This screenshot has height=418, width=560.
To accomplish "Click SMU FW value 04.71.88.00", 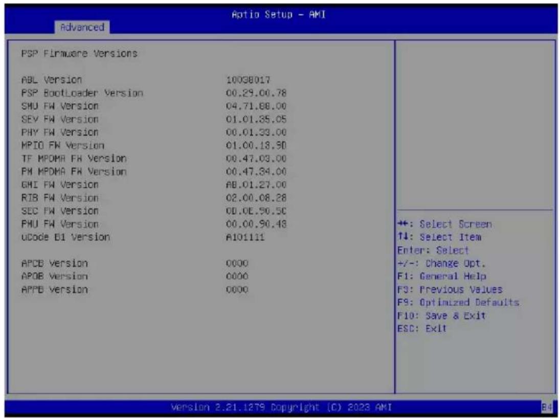I will pyautogui.click(x=256, y=106).
